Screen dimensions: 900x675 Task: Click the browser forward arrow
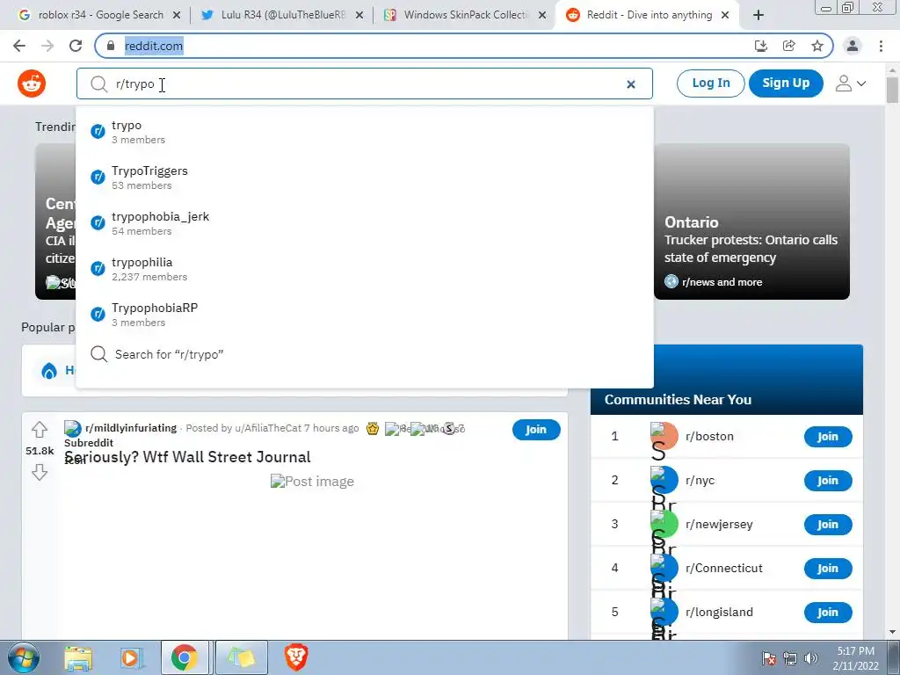pyautogui.click(x=47, y=46)
